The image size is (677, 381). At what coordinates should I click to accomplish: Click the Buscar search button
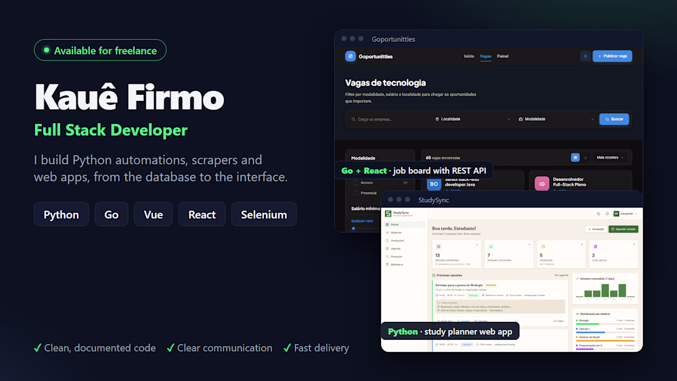pyautogui.click(x=614, y=119)
